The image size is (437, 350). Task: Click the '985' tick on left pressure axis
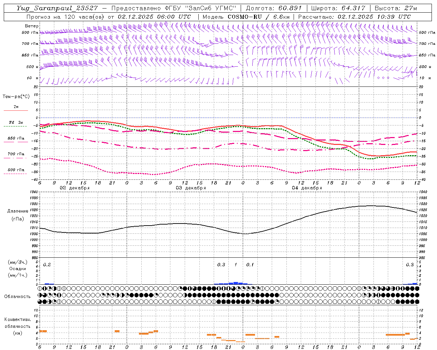pyautogui.click(x=35, y=258)
